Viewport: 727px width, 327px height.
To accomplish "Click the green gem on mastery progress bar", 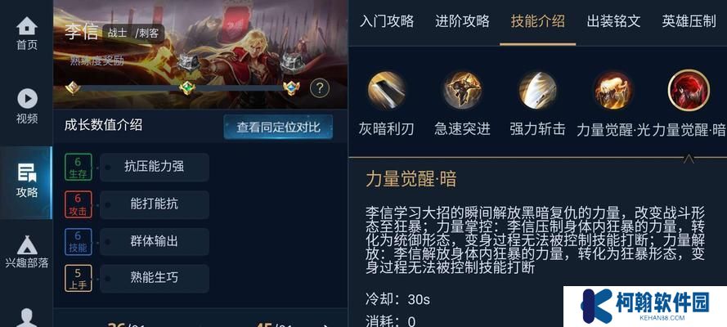I will pyautogui.click(x=186, y=87).
